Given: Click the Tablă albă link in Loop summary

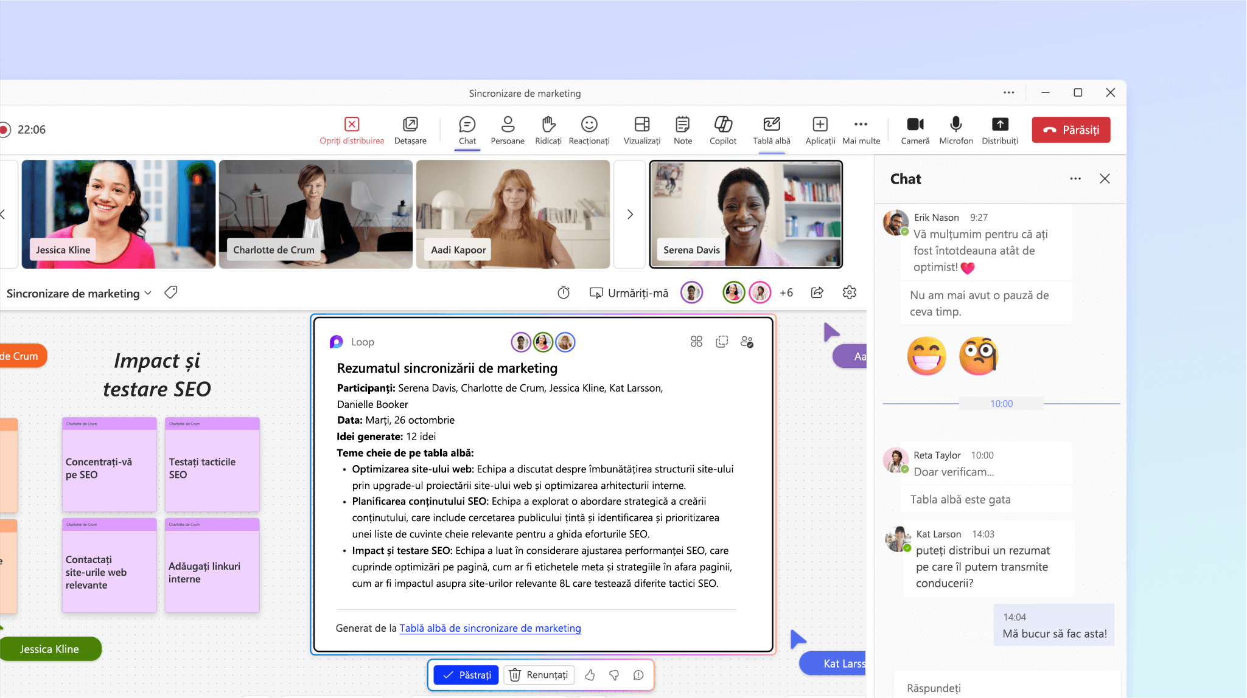Looking at the screenshot, I should coord(491,628).
